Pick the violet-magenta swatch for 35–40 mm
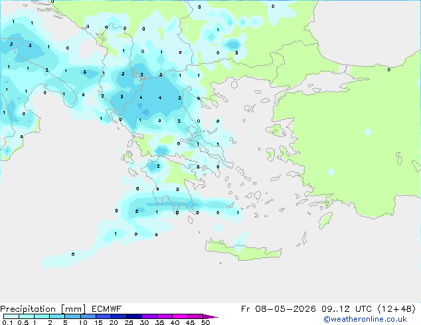The height and width of the screenshot is (325, 421). pyautogui.click(x=164, y=316)
